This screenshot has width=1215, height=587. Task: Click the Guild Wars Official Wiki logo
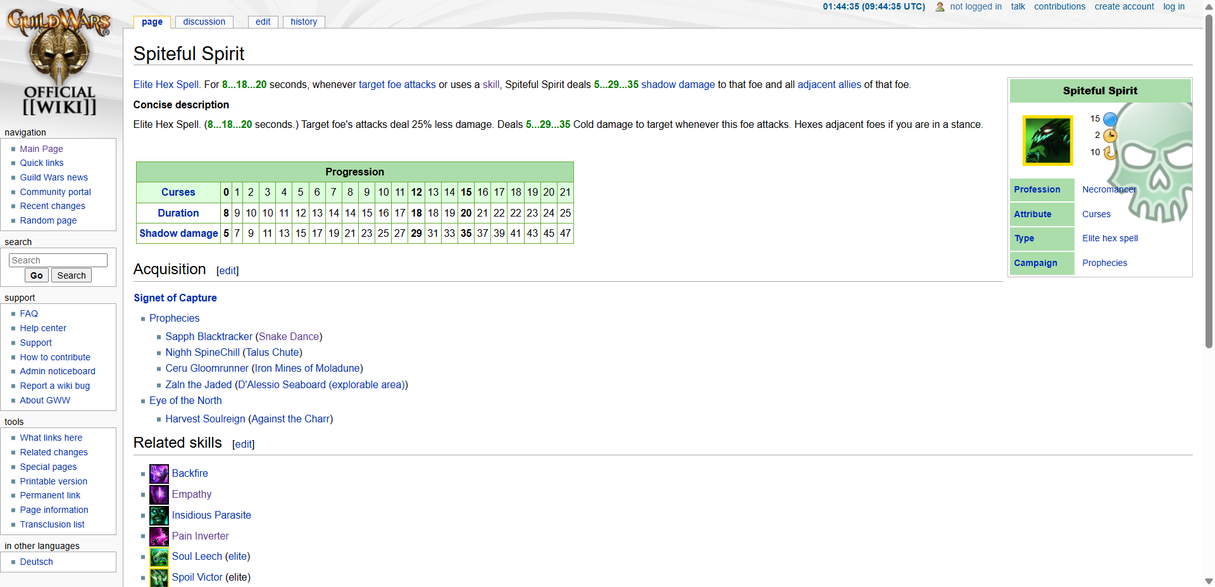[x=59, y=61]
